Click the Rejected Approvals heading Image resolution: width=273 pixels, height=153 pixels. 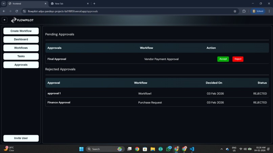60,69
